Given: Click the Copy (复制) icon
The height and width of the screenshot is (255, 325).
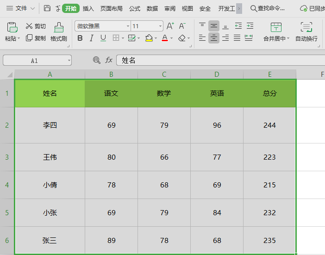Looking at the screenshot, I should [x=29, y=38].
